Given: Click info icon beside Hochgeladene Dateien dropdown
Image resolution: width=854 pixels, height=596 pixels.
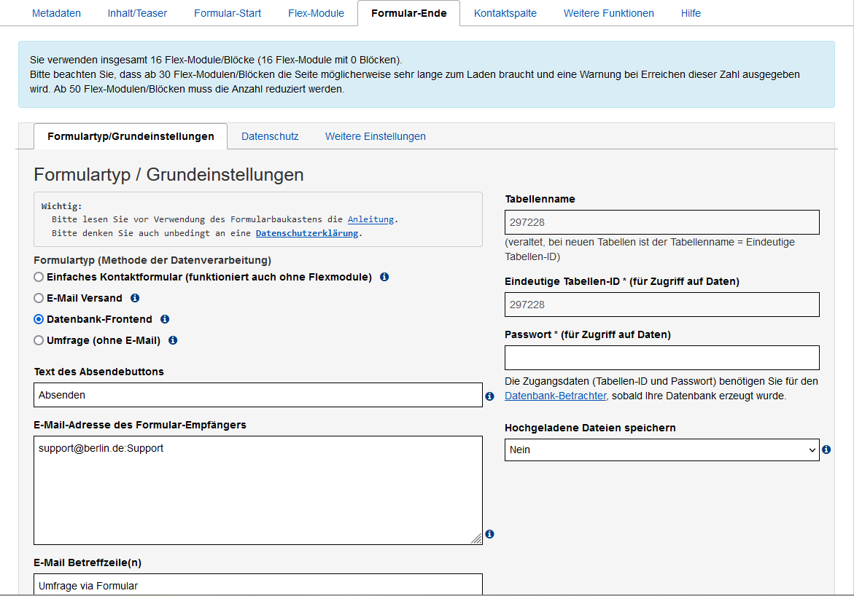Looking at the screenshot, I should 826,450.
